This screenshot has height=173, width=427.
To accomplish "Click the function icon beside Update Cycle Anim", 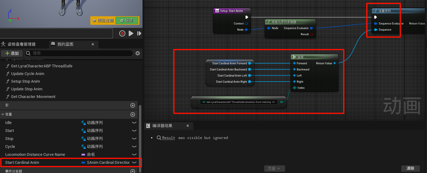I will click(8, 74).
